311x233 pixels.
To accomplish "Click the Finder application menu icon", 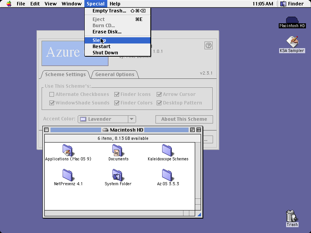I will (x=283, y=4).
